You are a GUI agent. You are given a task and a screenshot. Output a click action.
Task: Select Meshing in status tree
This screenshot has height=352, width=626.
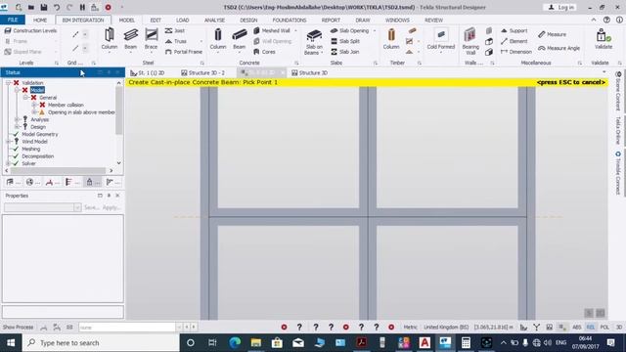31,149
